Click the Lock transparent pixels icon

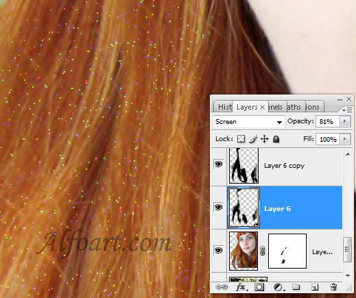[241, 139]
